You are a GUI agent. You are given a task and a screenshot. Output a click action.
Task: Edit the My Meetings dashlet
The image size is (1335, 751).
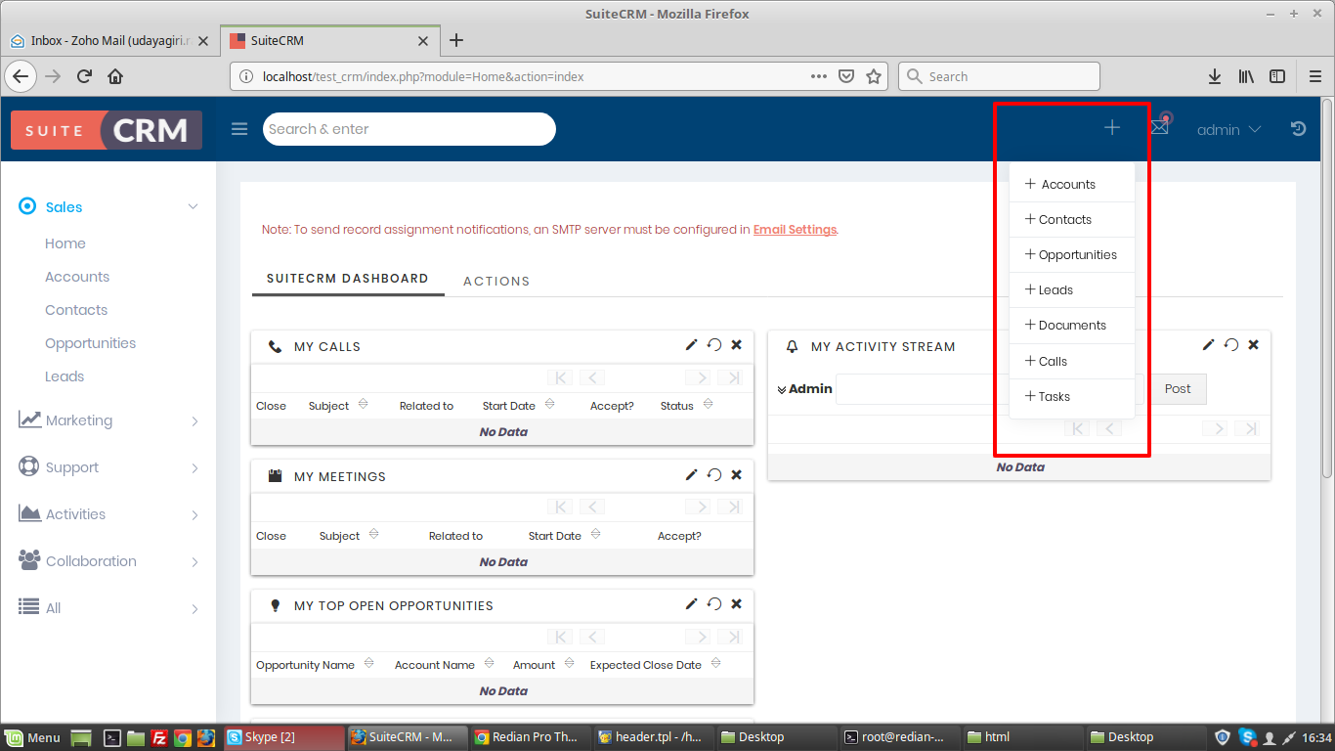click(x=691, y=474)
